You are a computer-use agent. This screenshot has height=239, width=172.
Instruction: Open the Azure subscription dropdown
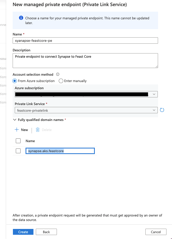click(86, 94)
